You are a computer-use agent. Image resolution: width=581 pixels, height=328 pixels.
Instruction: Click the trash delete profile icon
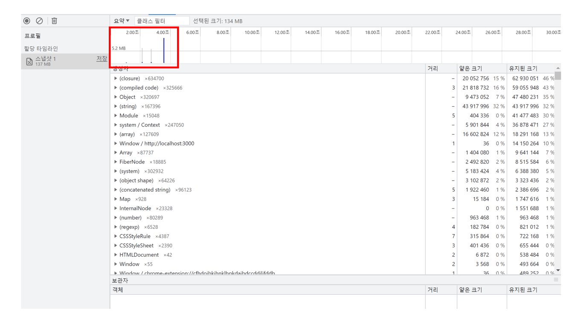pos(54,20)
